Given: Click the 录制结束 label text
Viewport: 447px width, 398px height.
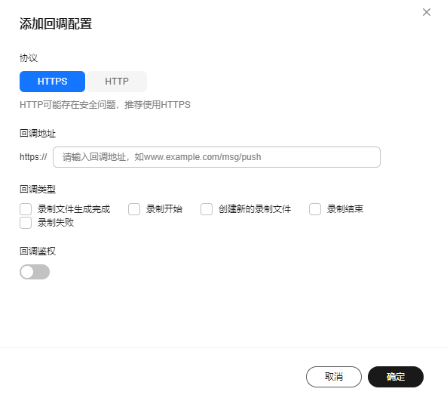Looking at the screenshot, I should click(x=345, y=209).
